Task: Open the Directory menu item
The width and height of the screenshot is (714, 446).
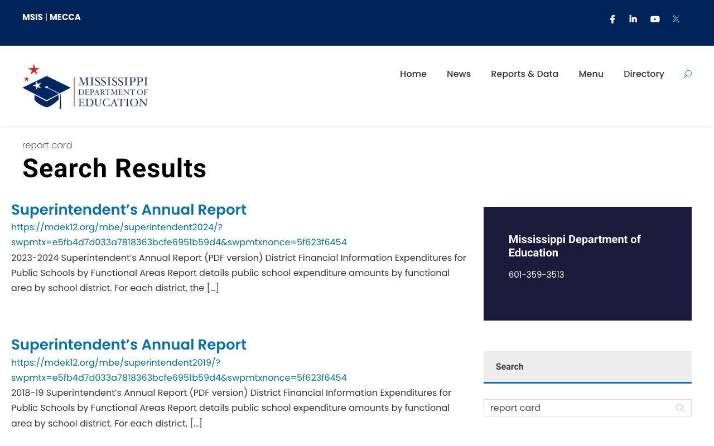Action: pos(644,74)
